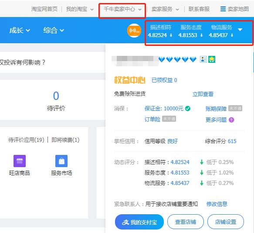The height and width of the screenshot is (233, 254).
Task: Click 修改信息 link for emergency contact
Action: (217, 204)
